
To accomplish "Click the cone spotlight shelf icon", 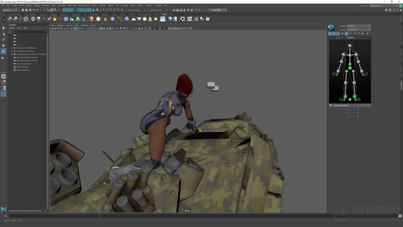I will pyautogui.click(x=150, y=19).
